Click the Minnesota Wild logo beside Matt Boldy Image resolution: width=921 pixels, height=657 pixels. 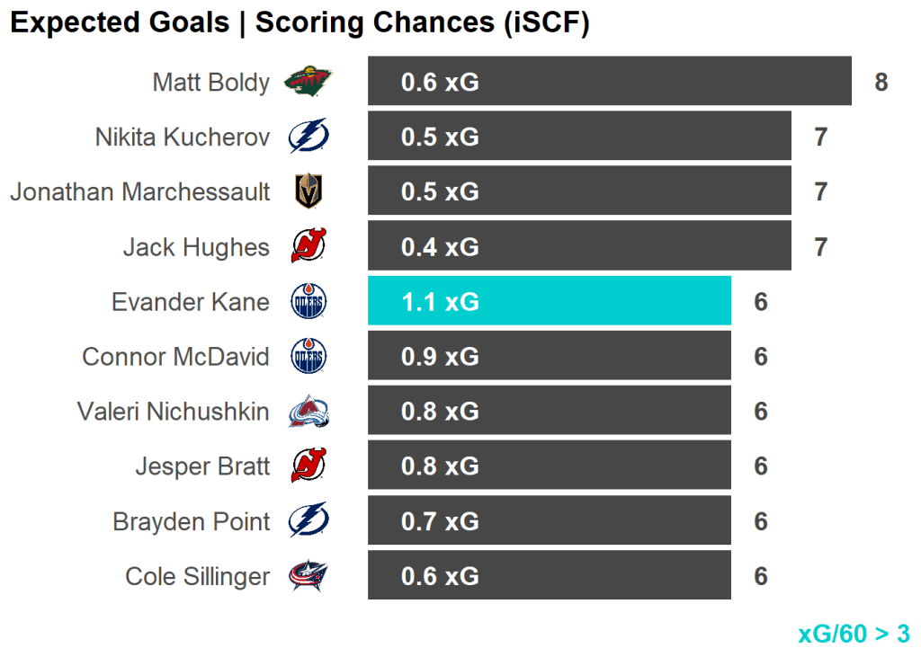(x=308, y=82)
